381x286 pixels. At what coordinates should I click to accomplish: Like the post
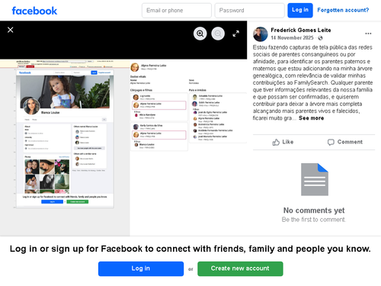pos(283,142)
